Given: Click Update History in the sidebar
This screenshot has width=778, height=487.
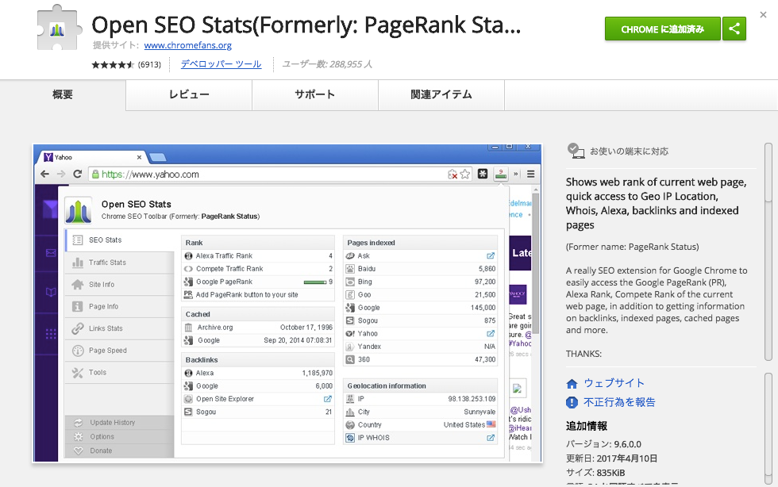Looking at the screenshot, I should tap(120, 423).
